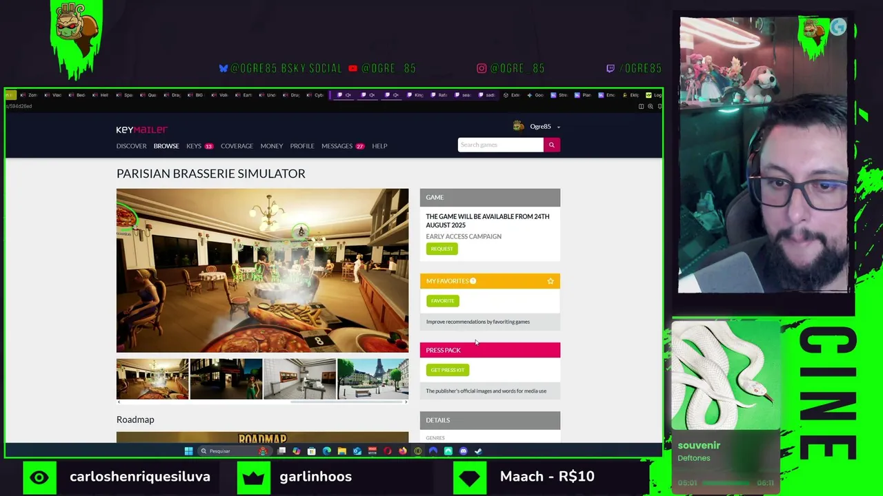Screen dimensions: 883x496
Task: Open the Windows Start menu
Action: (188, 451)
